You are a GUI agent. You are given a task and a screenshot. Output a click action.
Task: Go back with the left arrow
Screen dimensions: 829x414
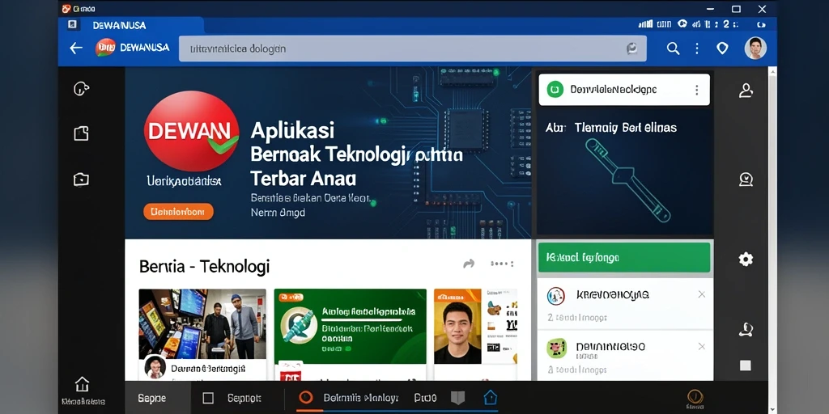[x=76, y=48]
